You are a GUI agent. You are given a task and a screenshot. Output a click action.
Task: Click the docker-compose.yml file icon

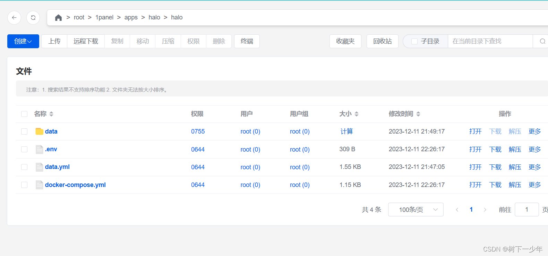click(x=40, y=185)
